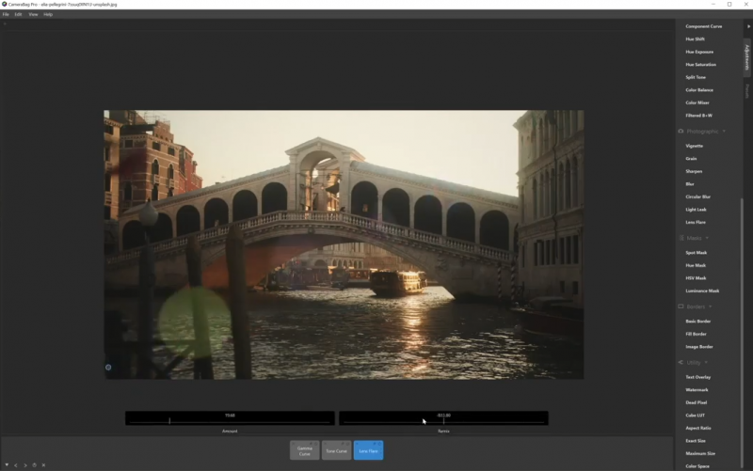Toggle the Gamma Curve adjustment tile
753x471 pixels.
point(304,450)
